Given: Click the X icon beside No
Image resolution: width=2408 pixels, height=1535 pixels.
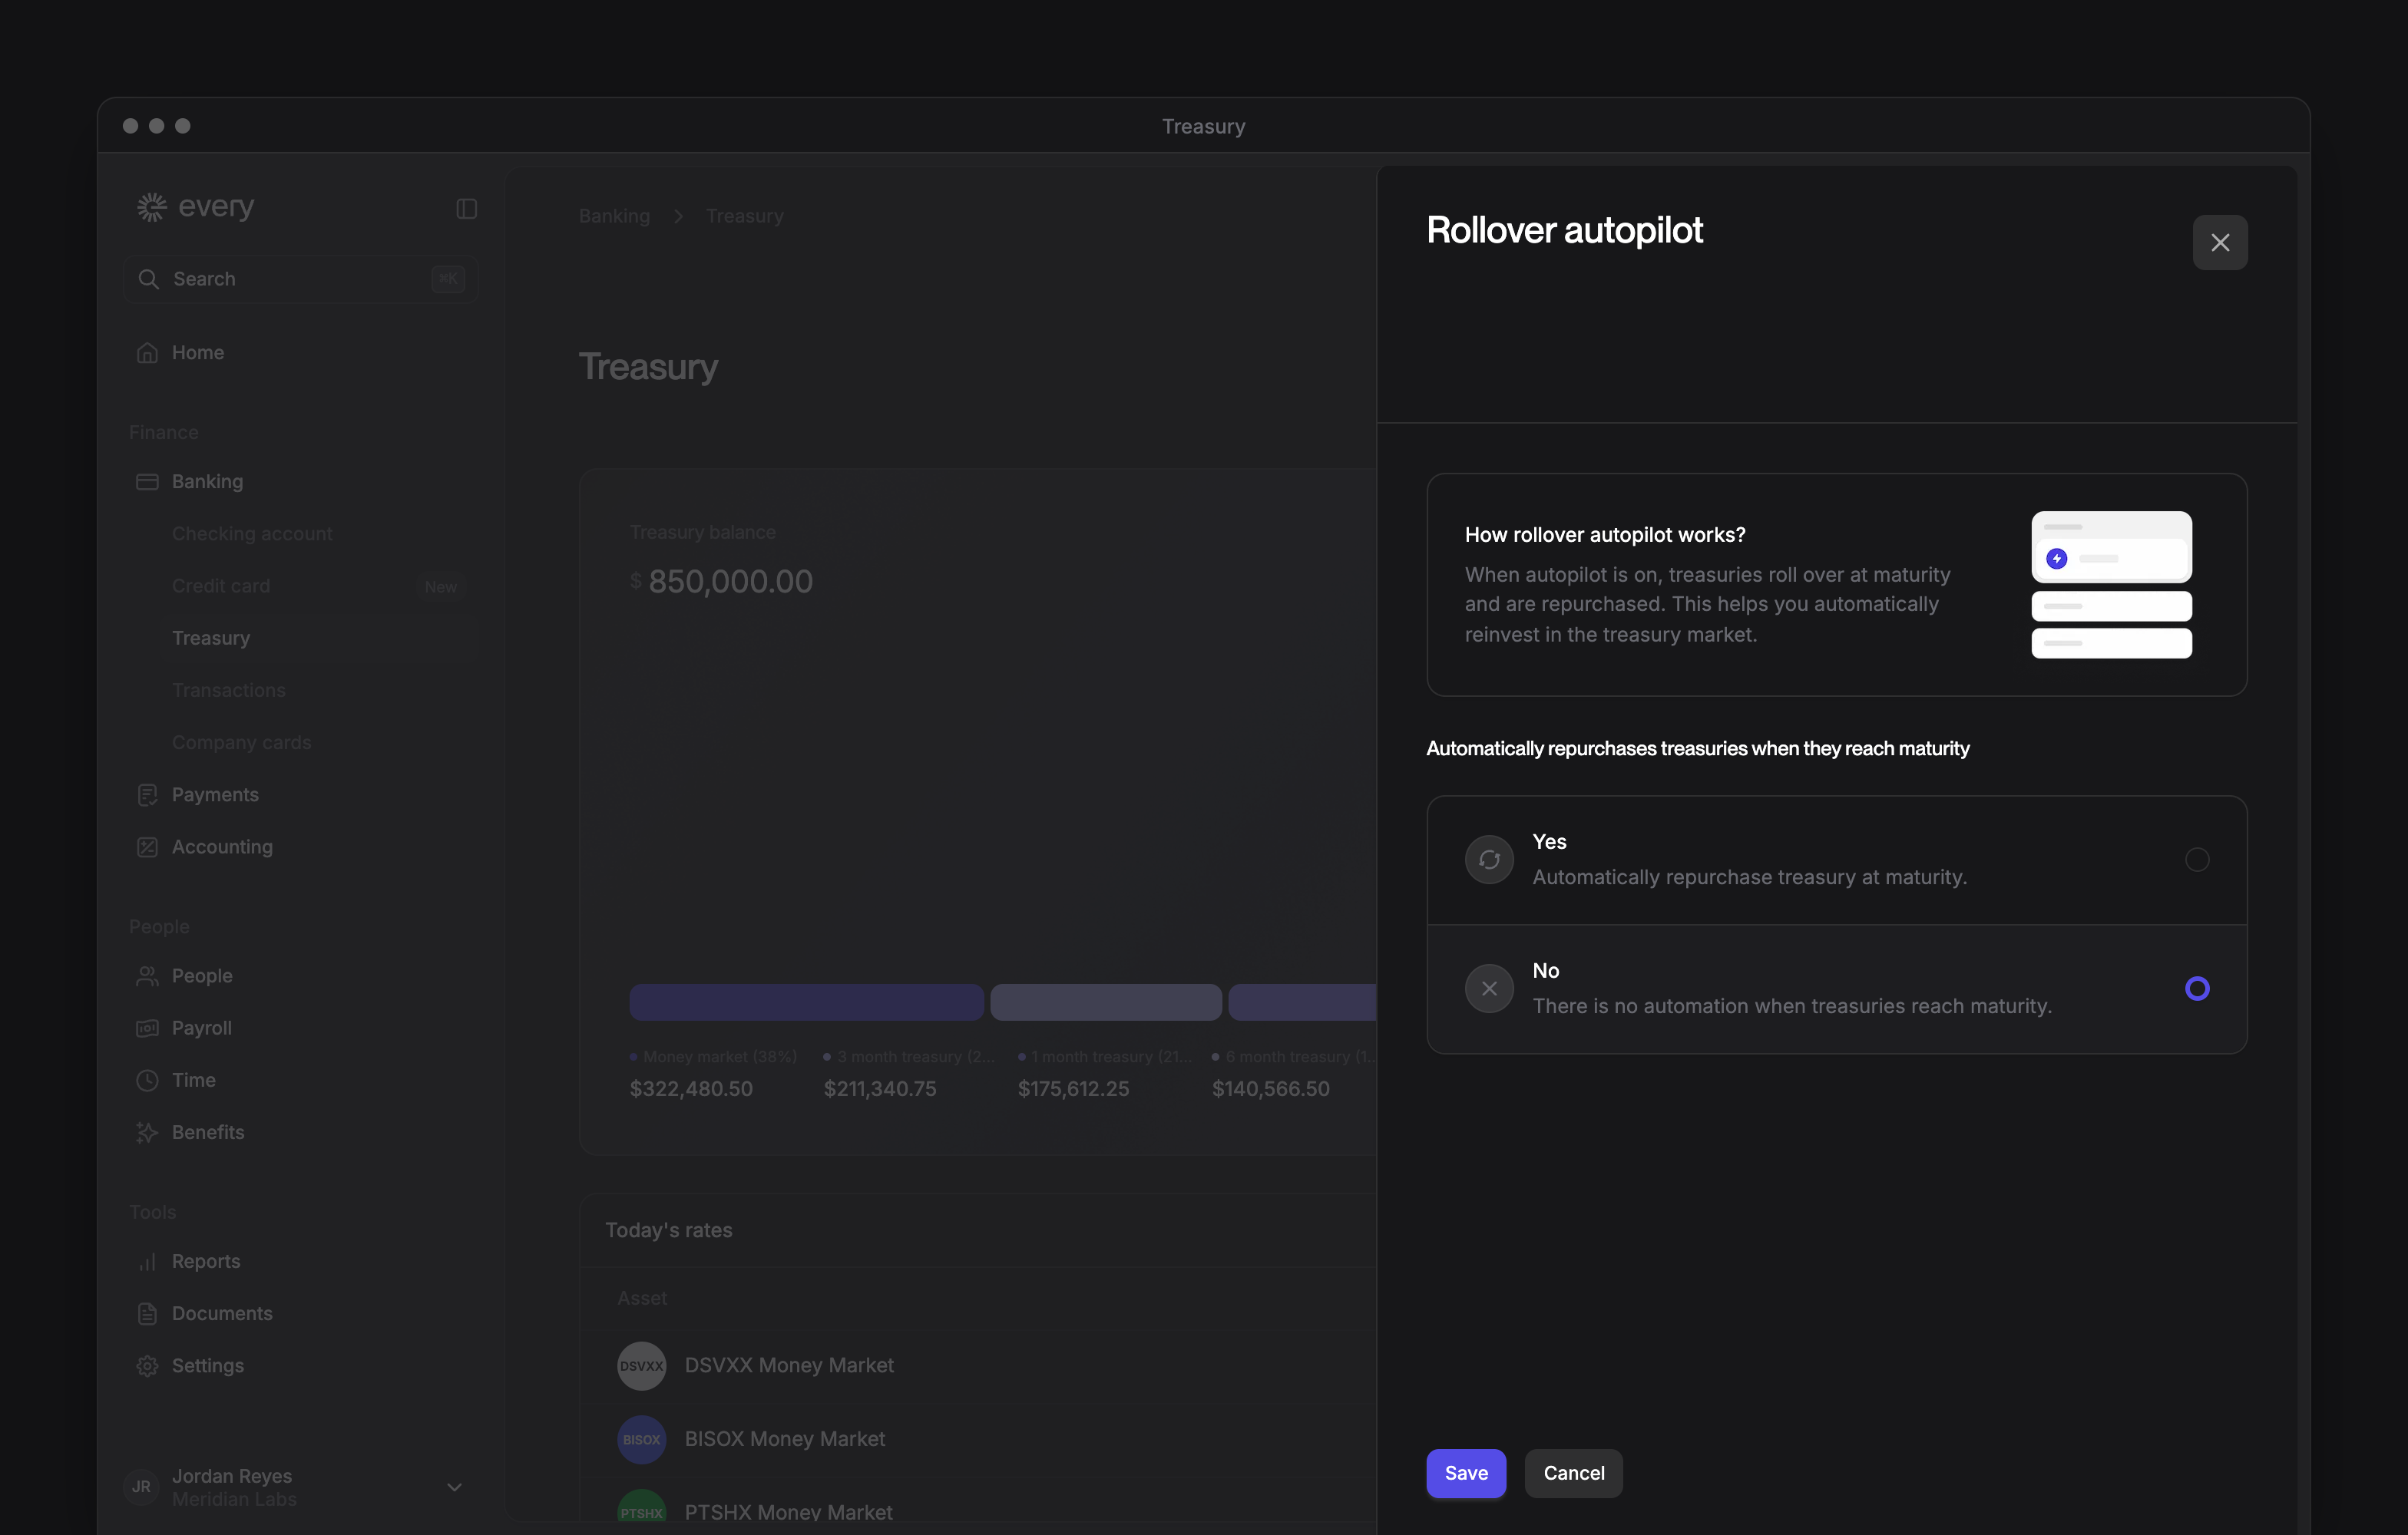Looking at the screenshot, I should click(x=1489, y=989).
